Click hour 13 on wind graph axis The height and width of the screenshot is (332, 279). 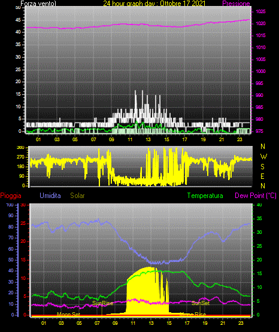[148, 139]
